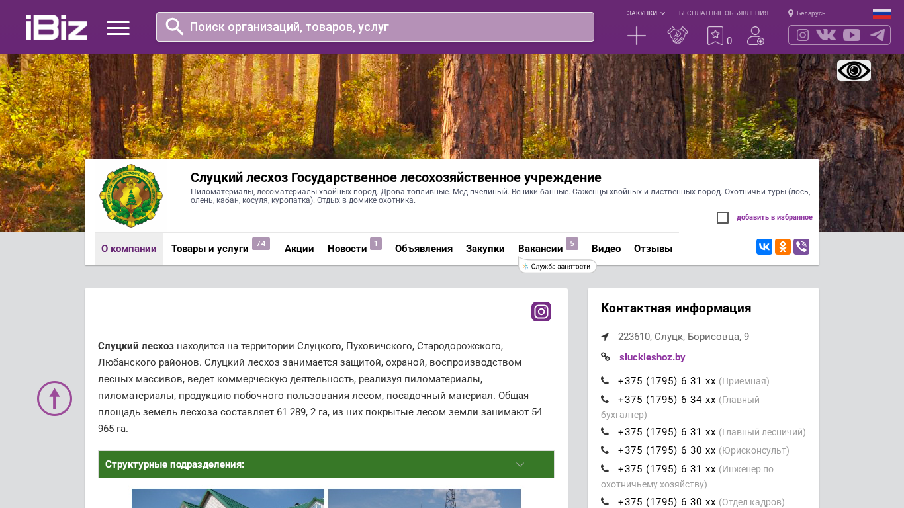Screen dimensions: 904x508
Task: Open the favorites bookmark star icon
Action: tap(715, 36)
